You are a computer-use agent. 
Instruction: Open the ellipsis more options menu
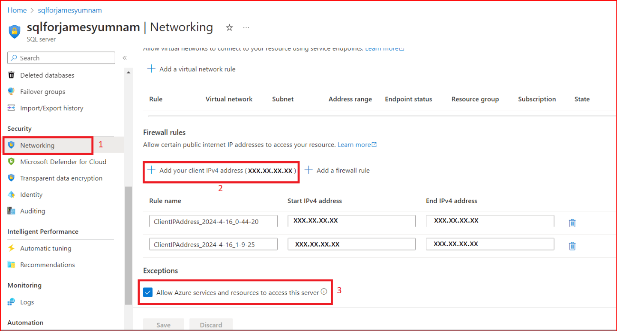click(246, 27)
